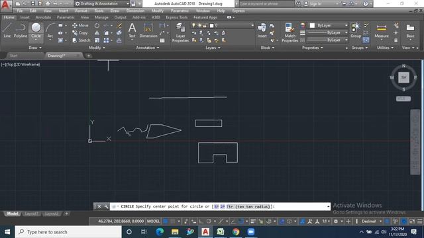Screen dimensions: 424x238
Task: Click the WCS button below ViewCube
Action: tap(403, 99)
